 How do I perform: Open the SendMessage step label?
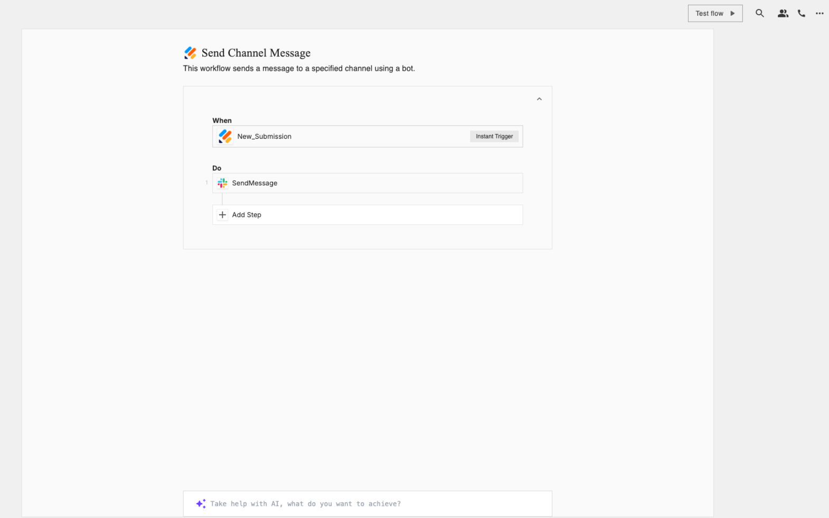pyautogui.click(x=255, y=183)
